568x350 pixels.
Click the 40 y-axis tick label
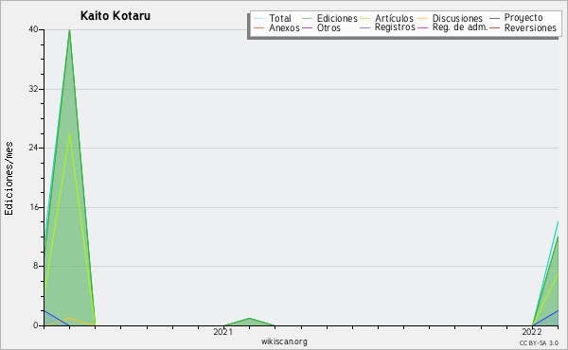tap(33, 29)
